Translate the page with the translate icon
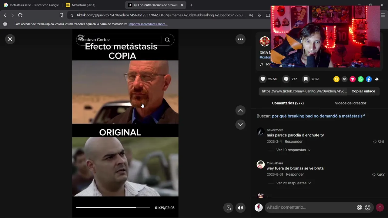This screenshot has width=388, height=218. [x=259, y=15]
